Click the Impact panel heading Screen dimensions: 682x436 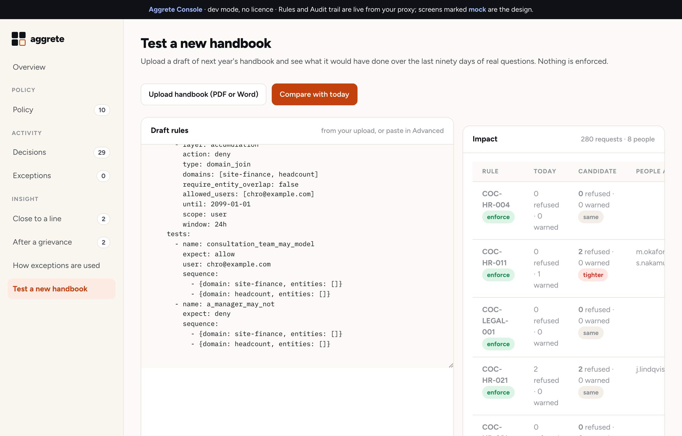pos(485,139)
